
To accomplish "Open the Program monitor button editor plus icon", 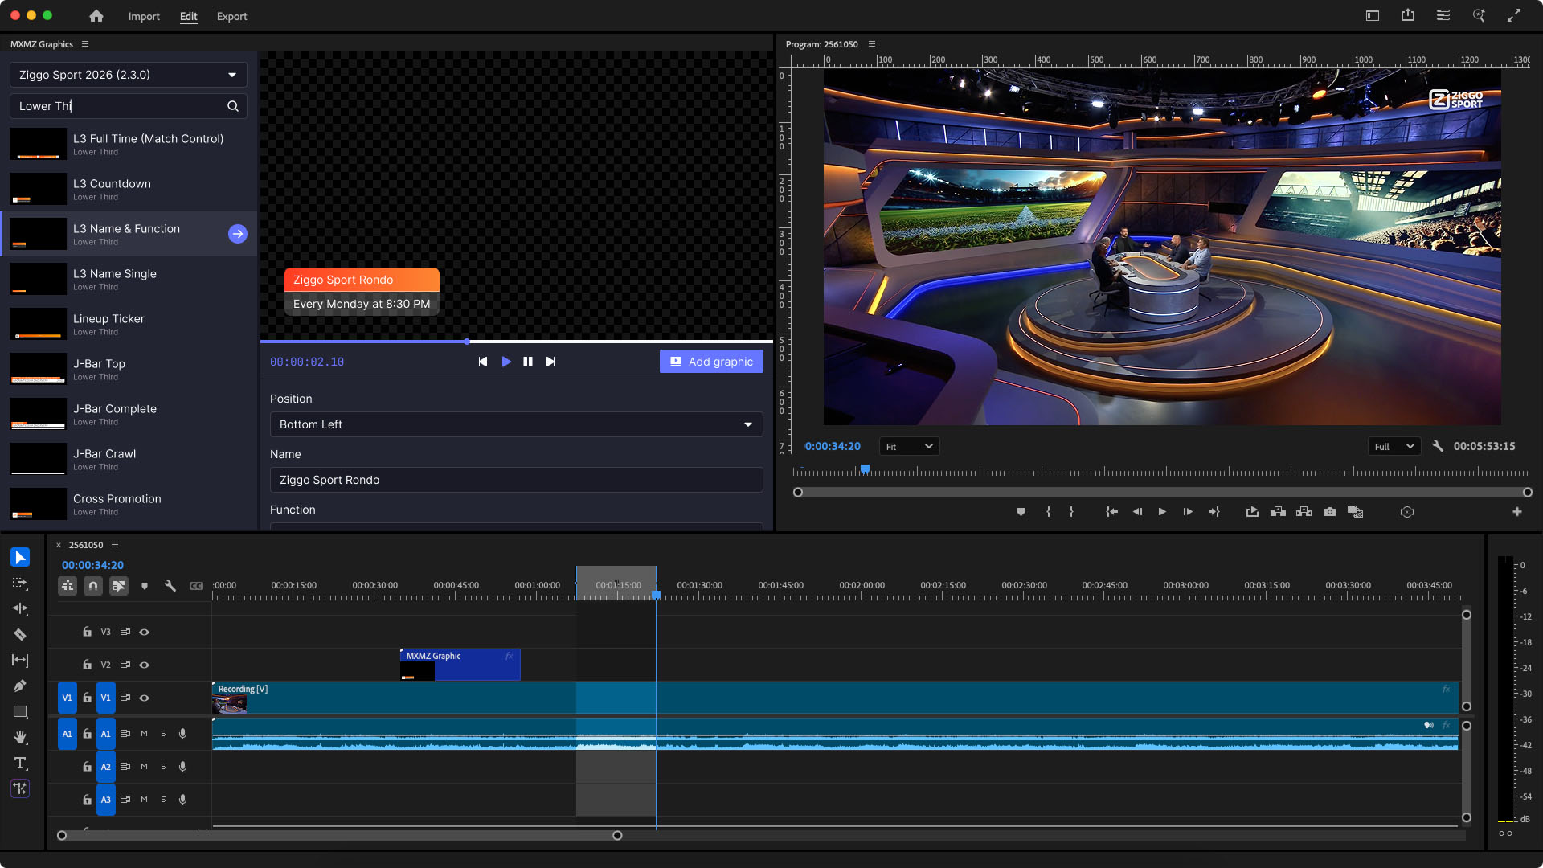I will click(1517, 512).
